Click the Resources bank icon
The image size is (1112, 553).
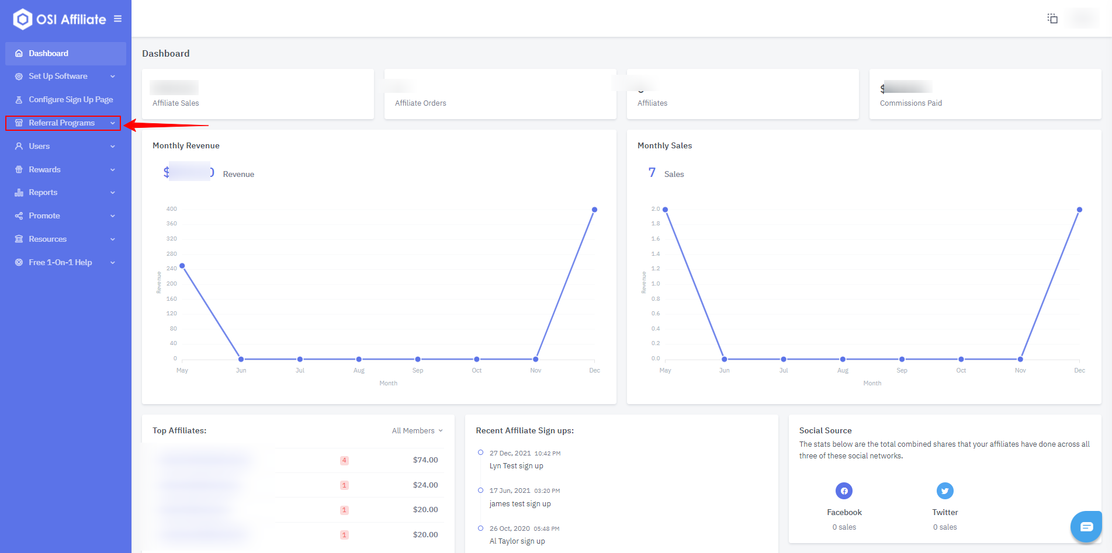19,239
